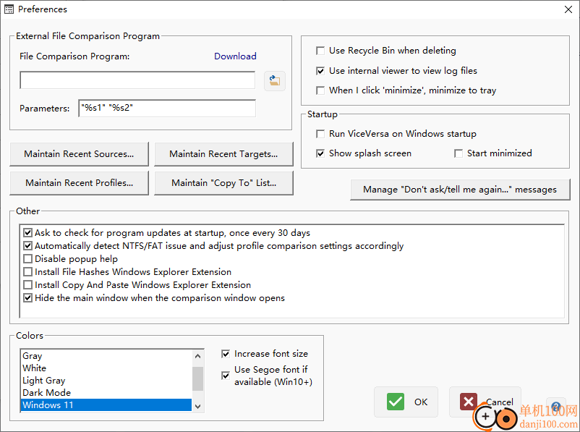Toggle Ask to check for program updates at startup
The image size is (580, 432).
27,233
